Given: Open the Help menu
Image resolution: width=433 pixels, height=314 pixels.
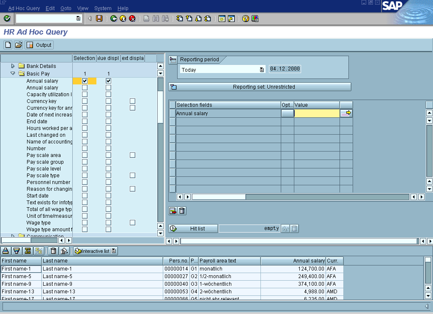Looking at the screenshot, I should pyautogui.click(x=123, y=8).
